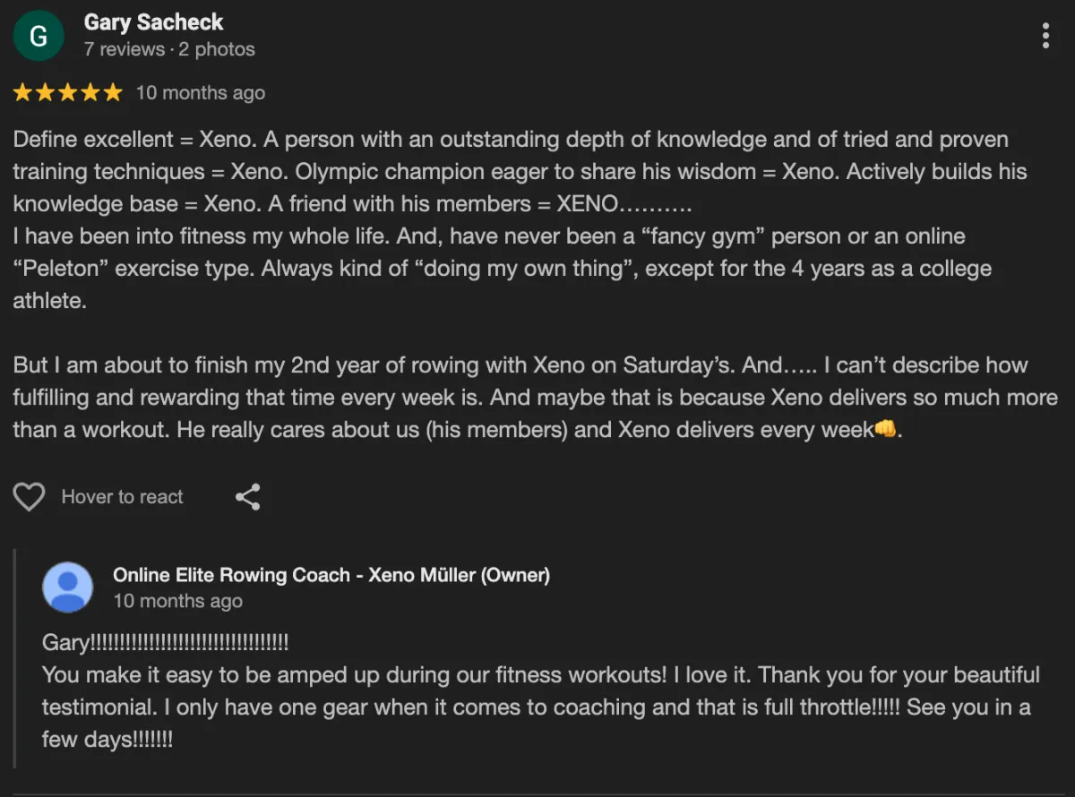This screenshot has width=1075, height=797.
Task: Click the share icon below the review
Action: [x=248, y=497]
